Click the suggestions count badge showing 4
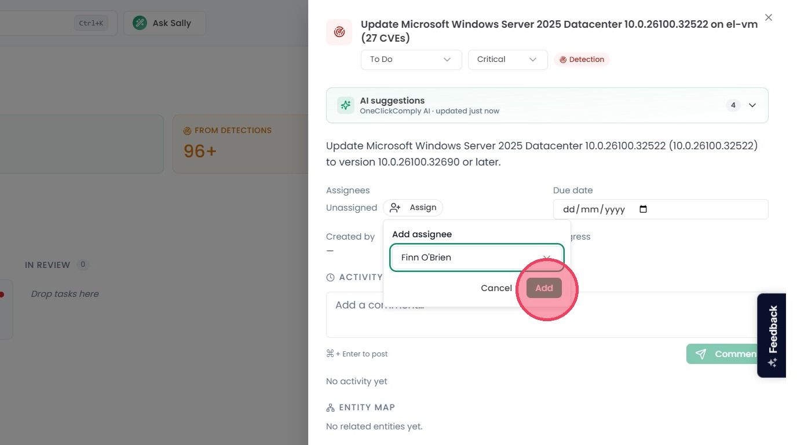Viewport: 797px width, 445px height. click(x=733, y=105)
